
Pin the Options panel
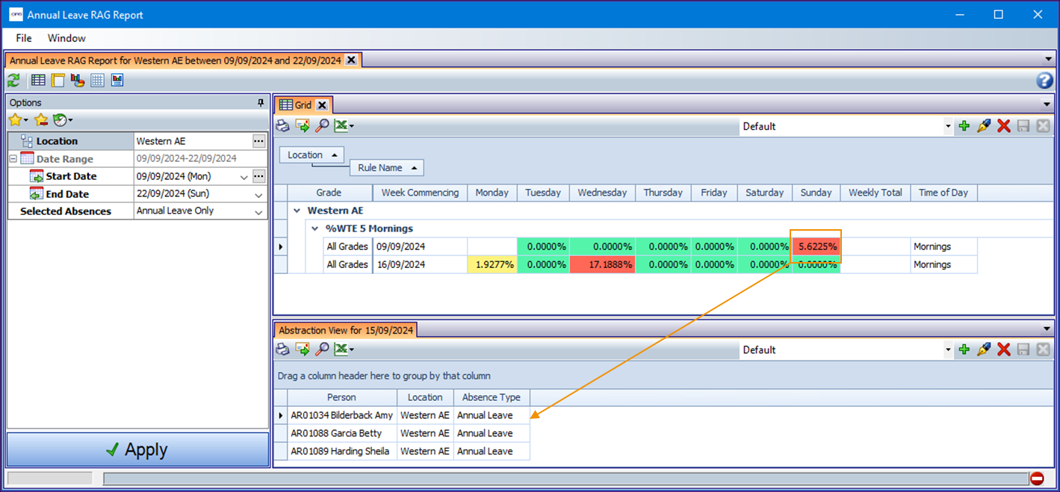pos(261,103)
